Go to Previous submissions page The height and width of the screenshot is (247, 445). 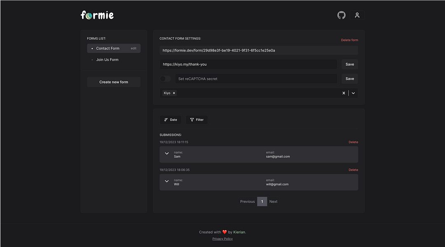248,202
